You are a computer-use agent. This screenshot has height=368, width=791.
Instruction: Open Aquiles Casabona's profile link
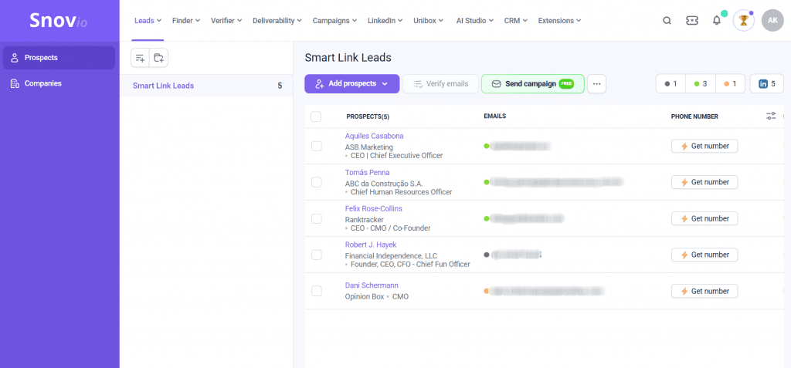375,136
